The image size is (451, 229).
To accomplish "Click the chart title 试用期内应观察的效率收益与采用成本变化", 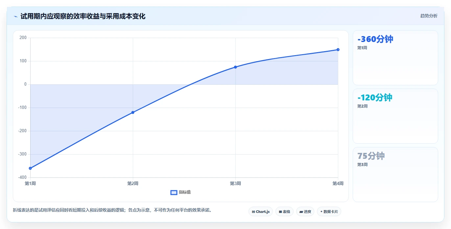I will pos(83,16).
